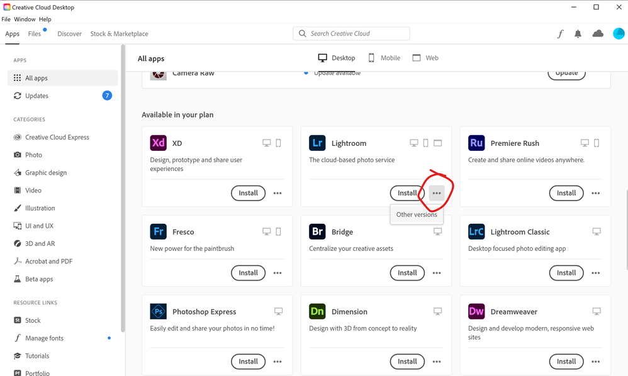Install Photoshop Express
Viewport: 628px width, 376px height.
click(248, 362)
